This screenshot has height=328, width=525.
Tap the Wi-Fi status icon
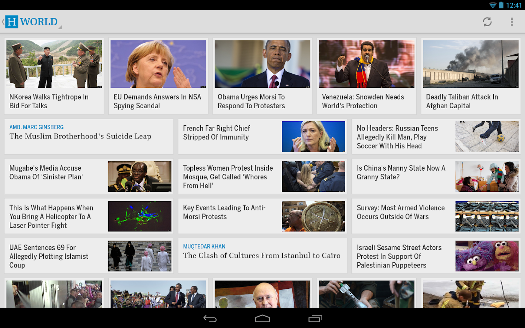click(493, 5)
